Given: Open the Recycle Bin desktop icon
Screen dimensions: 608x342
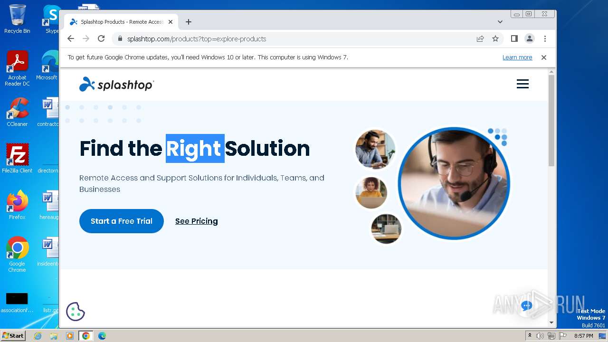Looking at the screenshot, I should 17,19.
